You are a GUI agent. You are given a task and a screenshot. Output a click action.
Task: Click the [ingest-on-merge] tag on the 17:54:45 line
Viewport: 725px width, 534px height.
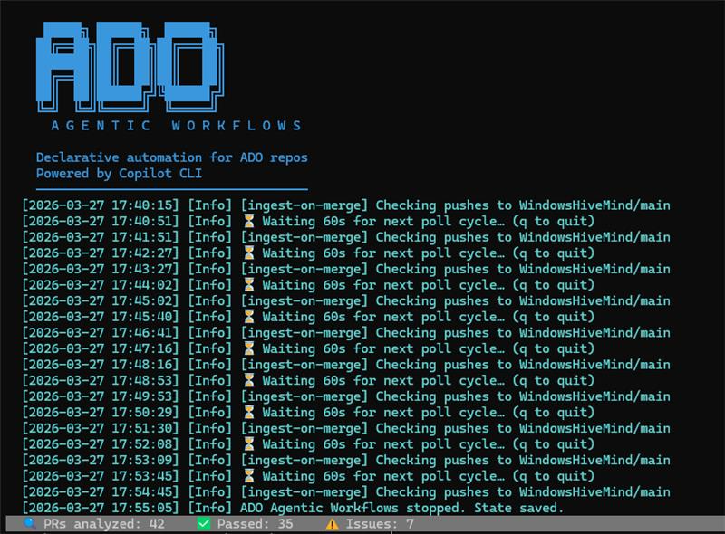(304, 492)
